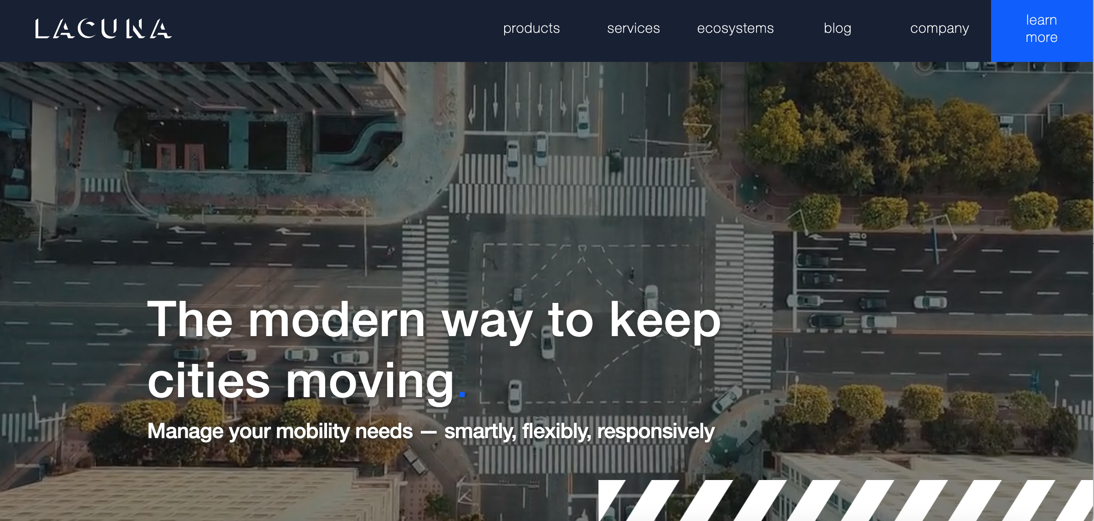Click the word "more" on the blue button
1094x521 pixels.
point(1042,37)
